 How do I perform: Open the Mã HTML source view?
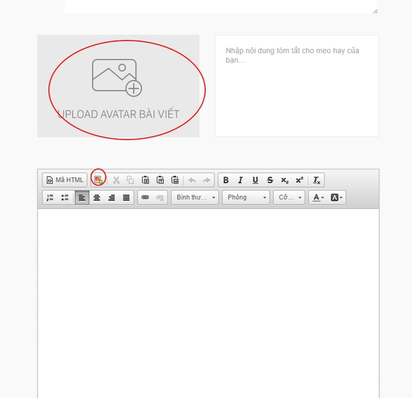pos(65,180)
